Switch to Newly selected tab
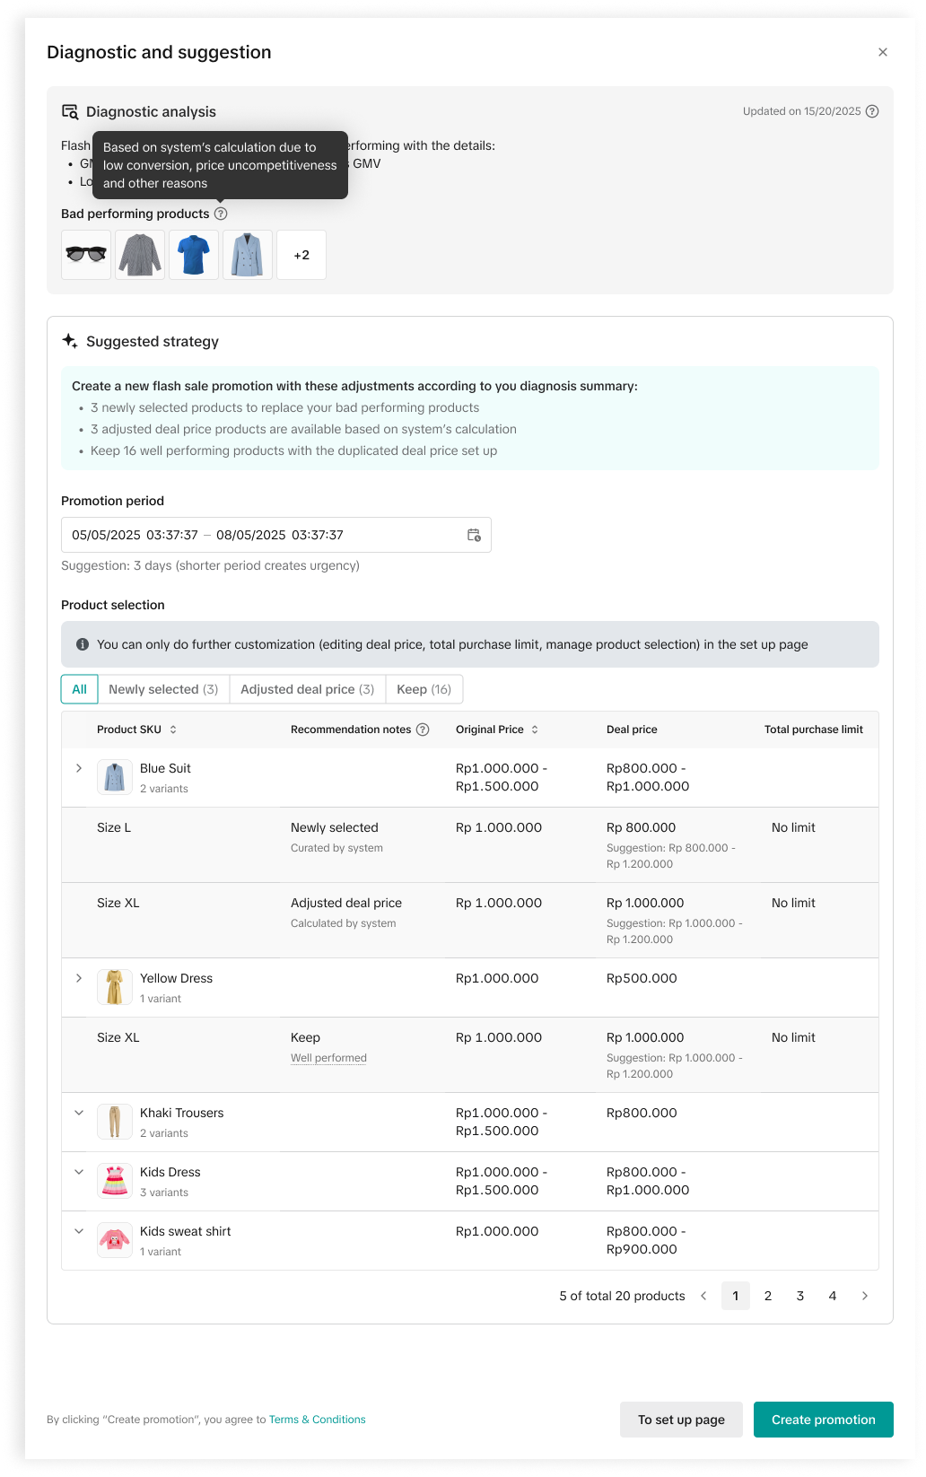Image resolution: width=926 pixels, height=1477 pixels. point(163,689)
